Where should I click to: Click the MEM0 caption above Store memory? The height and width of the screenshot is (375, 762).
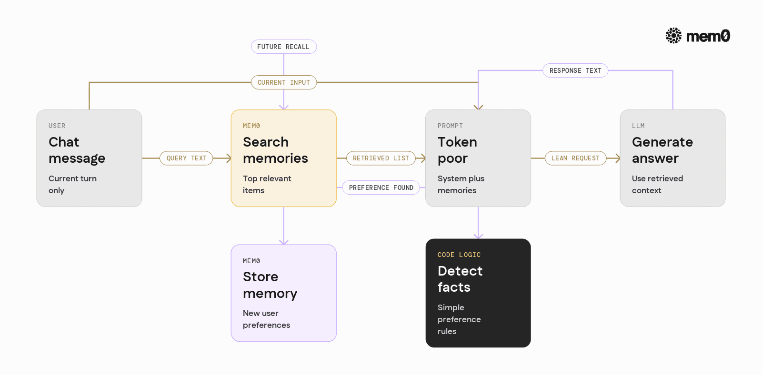(x=251, y=261)
